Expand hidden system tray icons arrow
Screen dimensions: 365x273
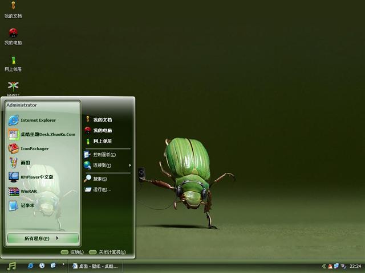coord(324,266)
